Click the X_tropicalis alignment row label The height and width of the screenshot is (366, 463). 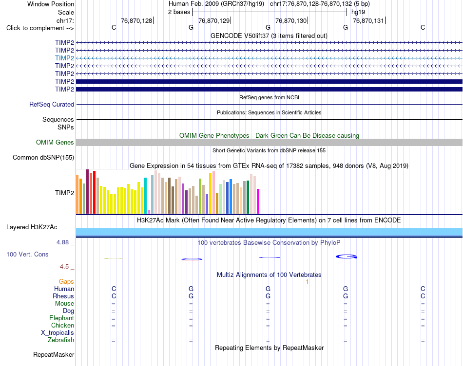pyautogui.click(x=58, y=333)
